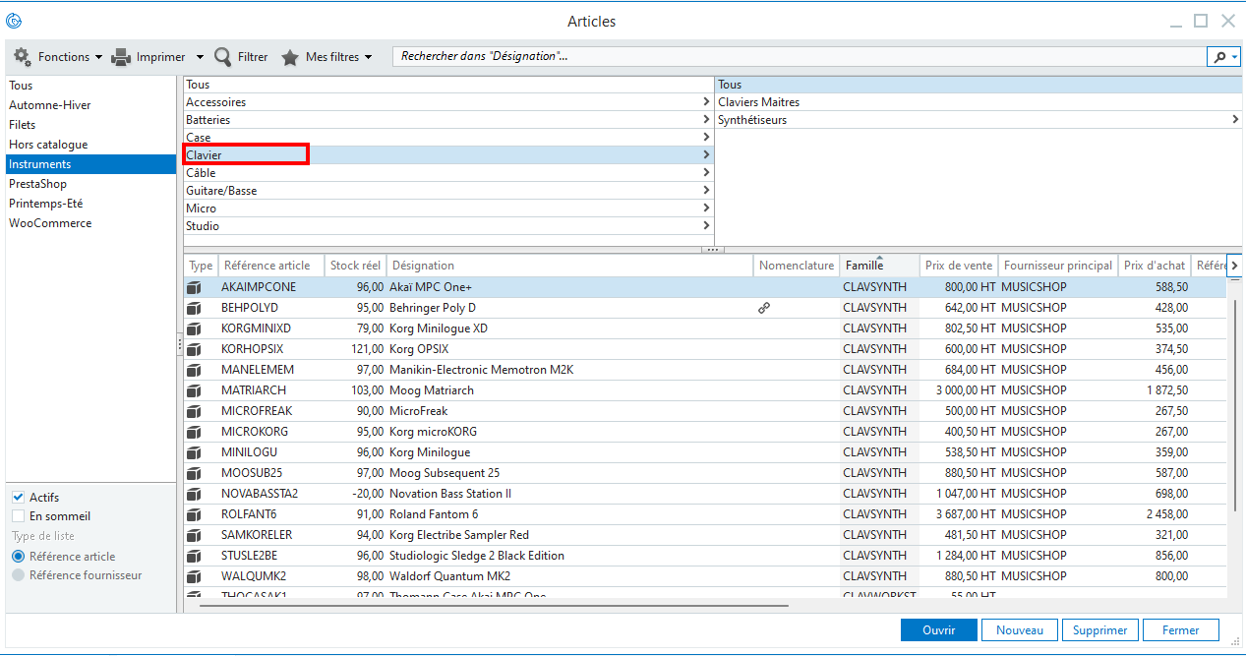
Task: Click the Supprimer button
Action: point(1100,630)
